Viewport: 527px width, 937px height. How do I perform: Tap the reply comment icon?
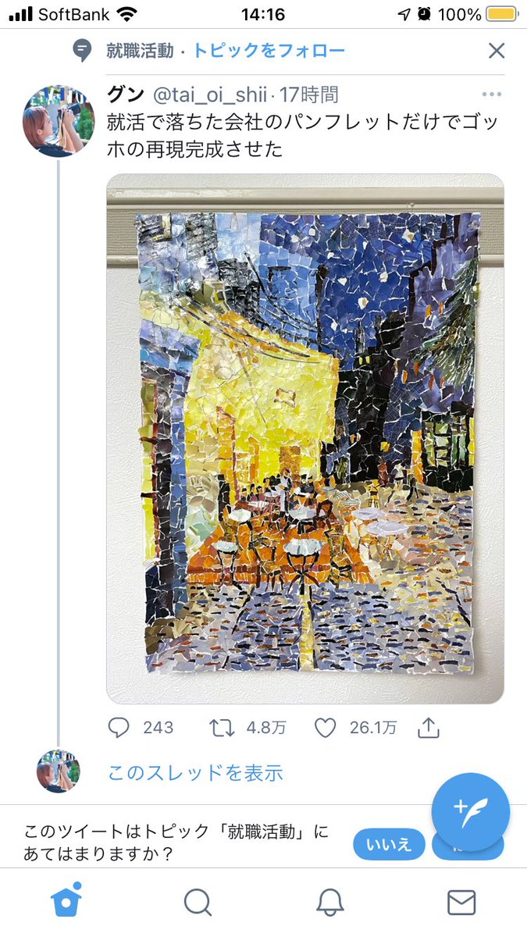[x=119, y=728]
